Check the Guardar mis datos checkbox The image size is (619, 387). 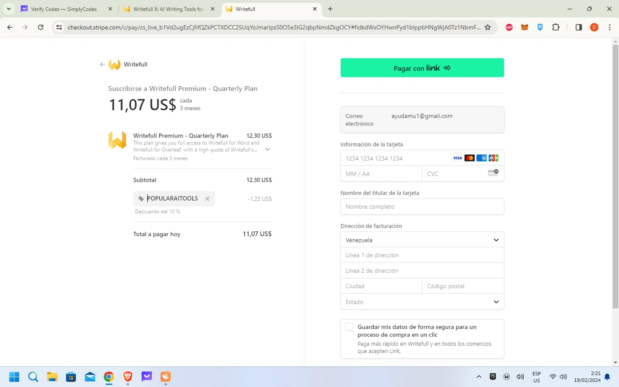349,327
